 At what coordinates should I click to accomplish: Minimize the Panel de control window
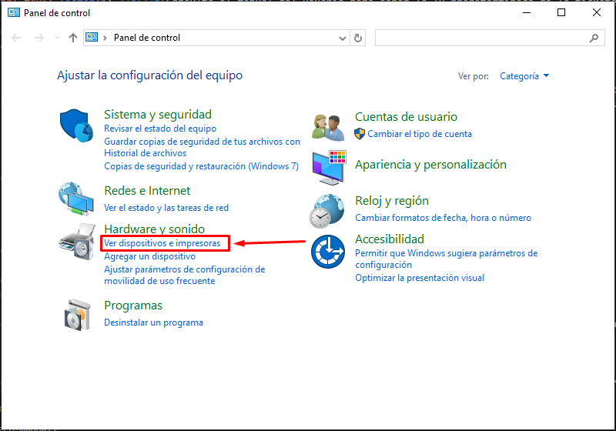coord(527,12)
